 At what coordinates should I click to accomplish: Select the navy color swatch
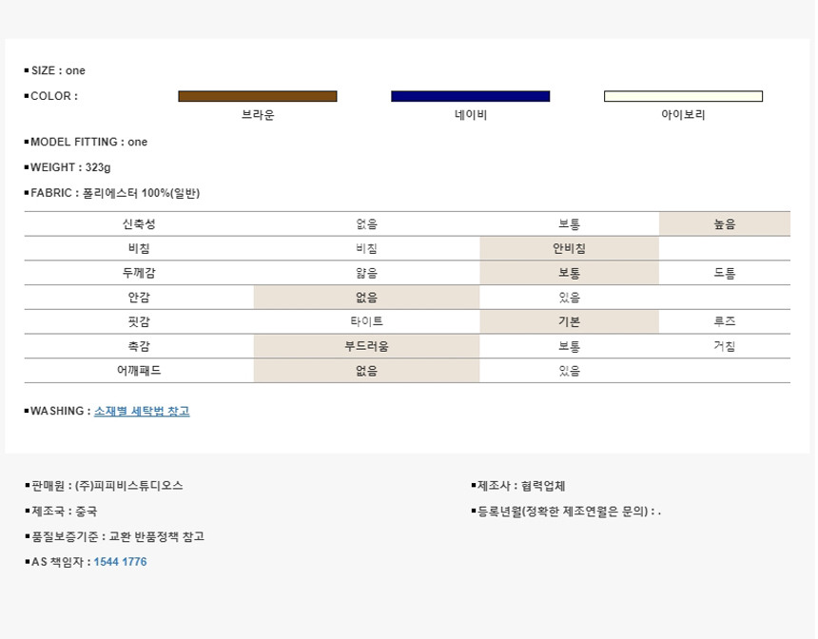[x=470, y=96]
